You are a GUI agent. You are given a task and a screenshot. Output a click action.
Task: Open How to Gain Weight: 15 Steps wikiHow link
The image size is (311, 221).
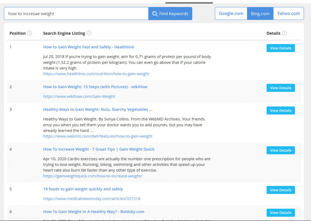tap(95, 87)
